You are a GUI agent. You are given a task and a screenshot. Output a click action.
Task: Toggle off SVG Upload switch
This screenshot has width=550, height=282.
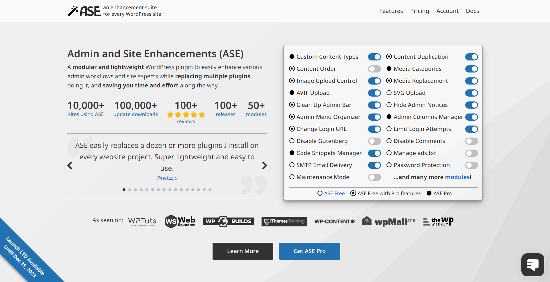tap(472, 93)
